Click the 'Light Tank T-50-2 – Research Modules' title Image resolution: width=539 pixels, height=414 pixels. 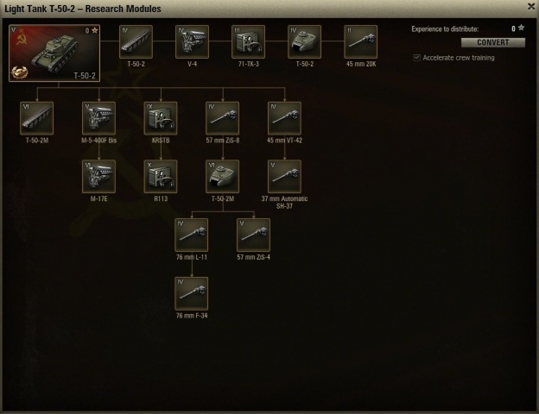tap(83, 9)
